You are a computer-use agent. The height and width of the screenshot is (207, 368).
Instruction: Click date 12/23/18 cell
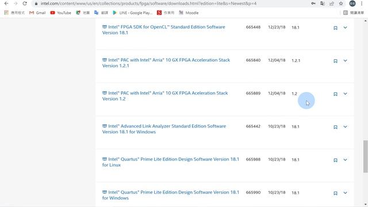[x=277, y=27]
